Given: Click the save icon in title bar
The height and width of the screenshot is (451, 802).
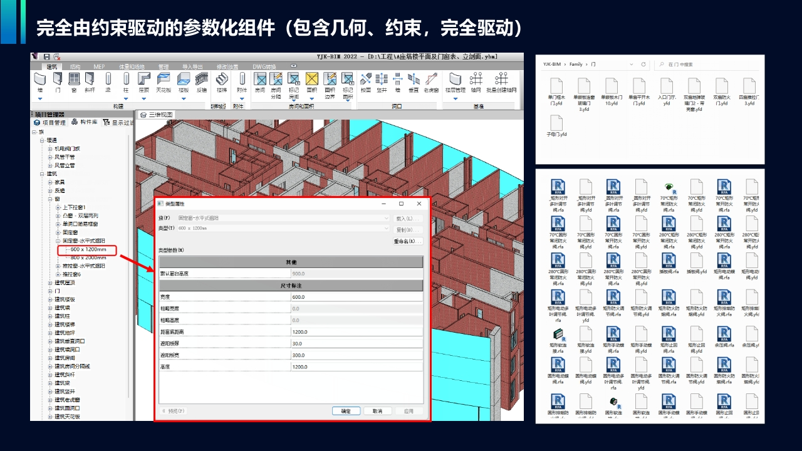Looking at the screenshot, I should tap(47, 56).
